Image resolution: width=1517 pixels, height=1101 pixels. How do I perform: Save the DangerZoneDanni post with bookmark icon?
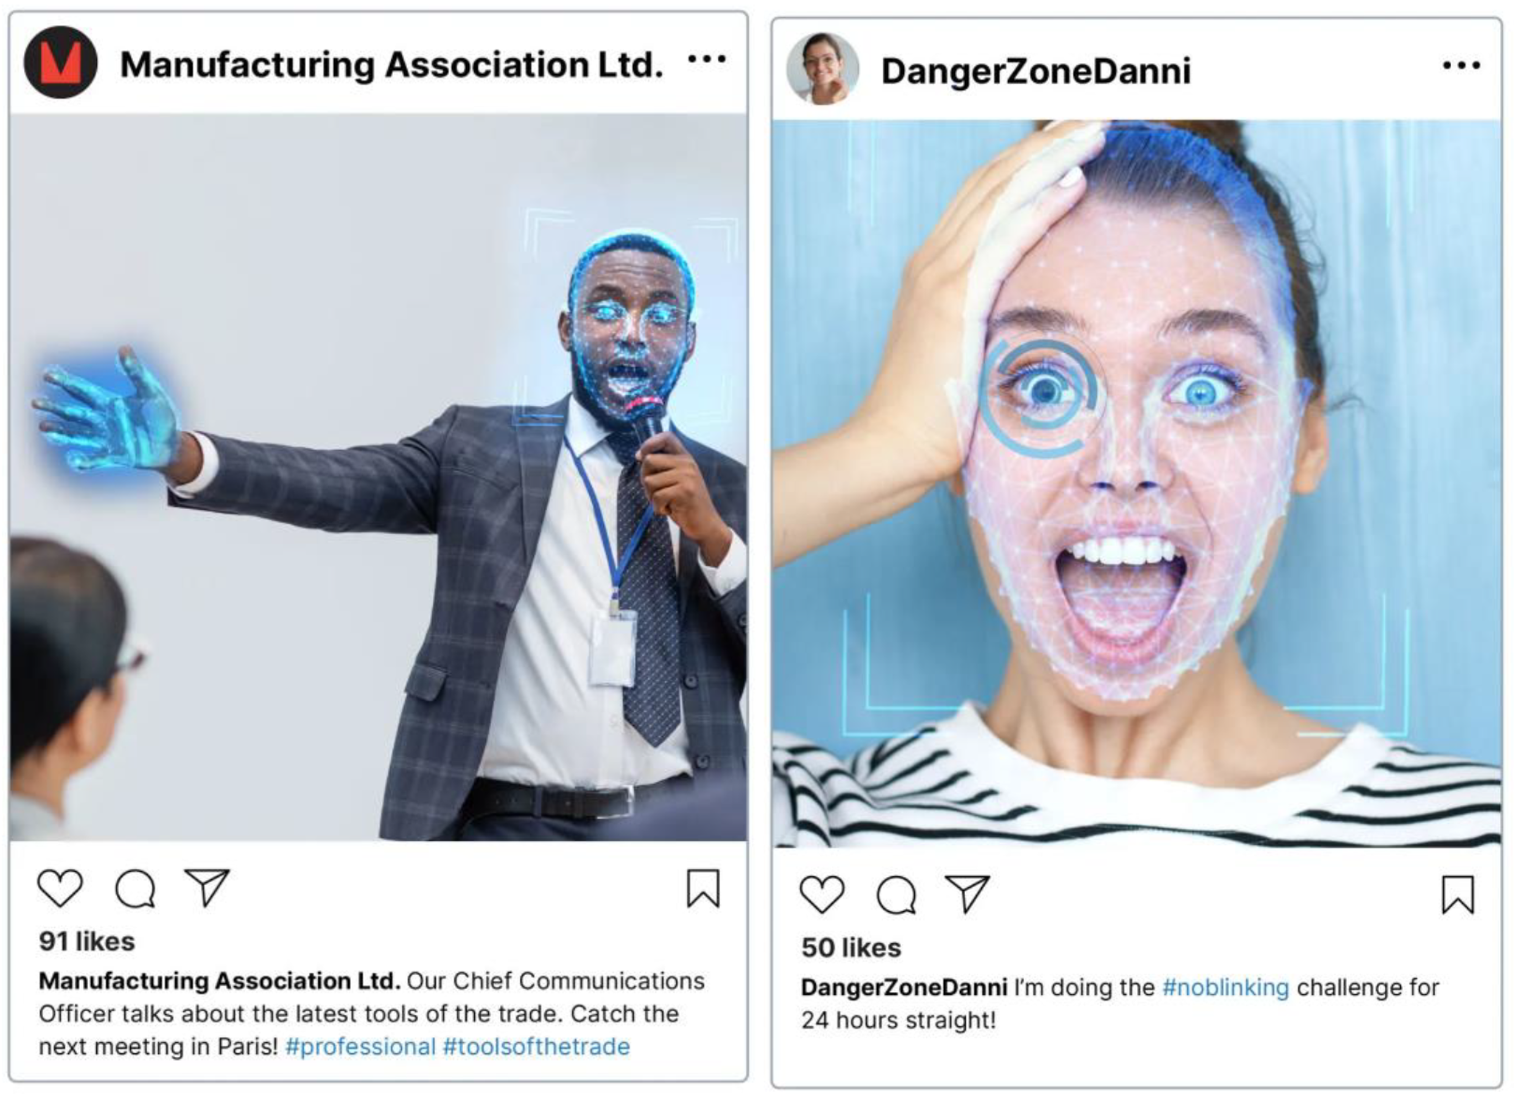1457,895
